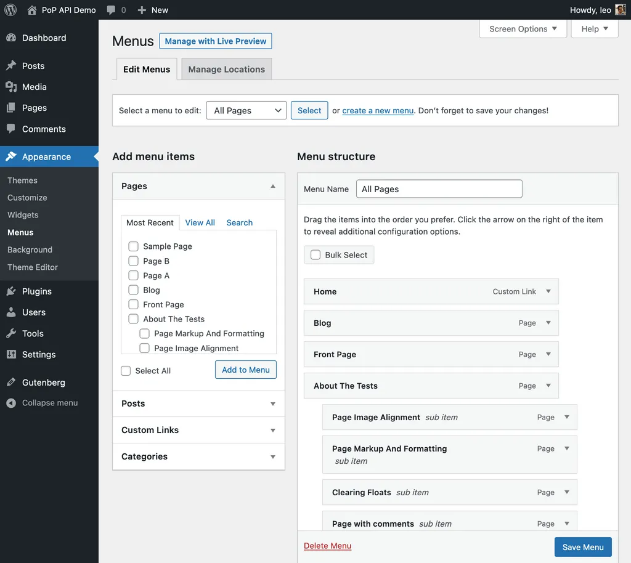
Task: Click the Users person icon
Action: (11, 312)
